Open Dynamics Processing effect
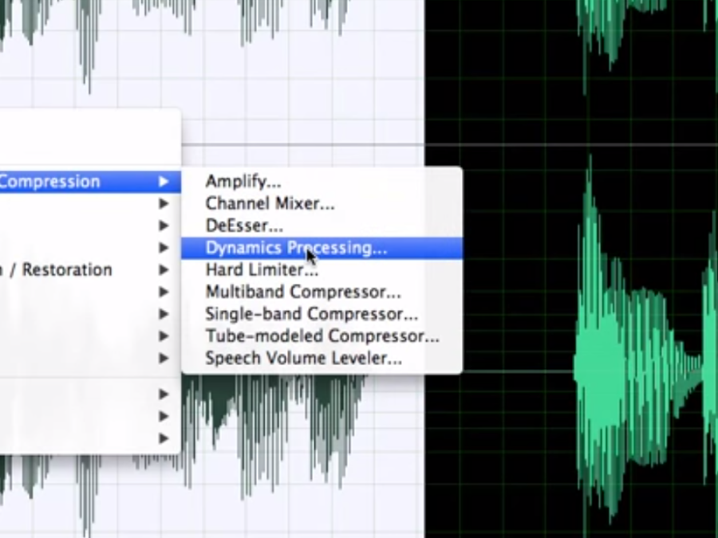 [295, 248]
